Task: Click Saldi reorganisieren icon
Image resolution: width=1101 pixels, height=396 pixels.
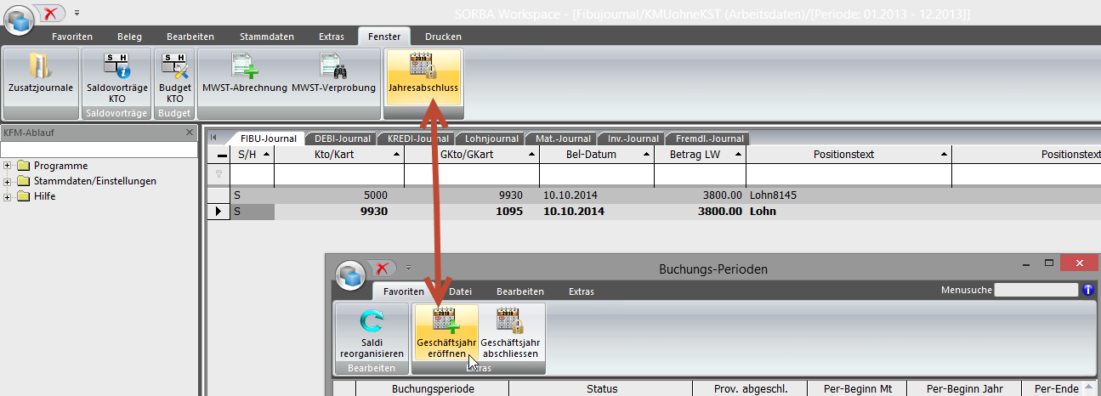Action: [371, 333]
